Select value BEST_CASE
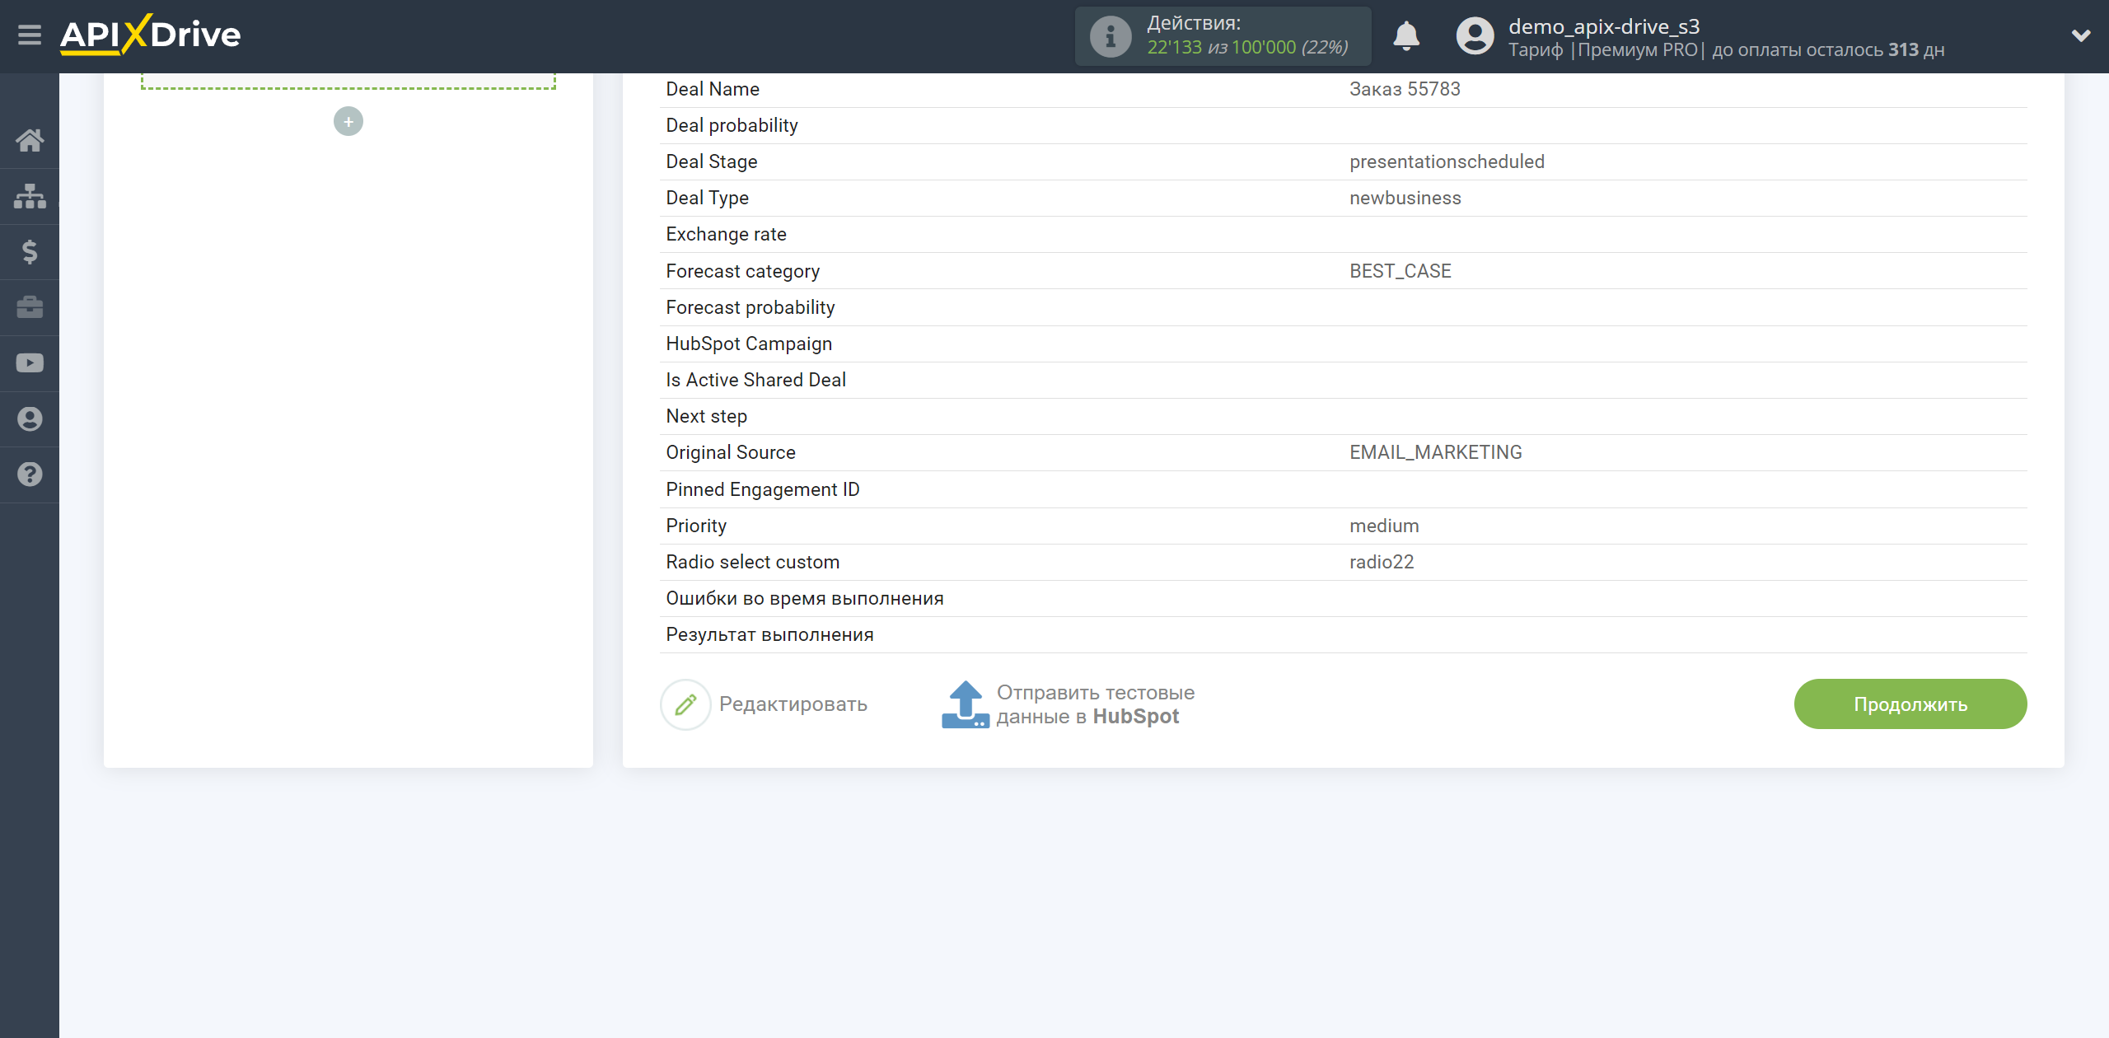The image size is (2109, 1038). 1400,271
